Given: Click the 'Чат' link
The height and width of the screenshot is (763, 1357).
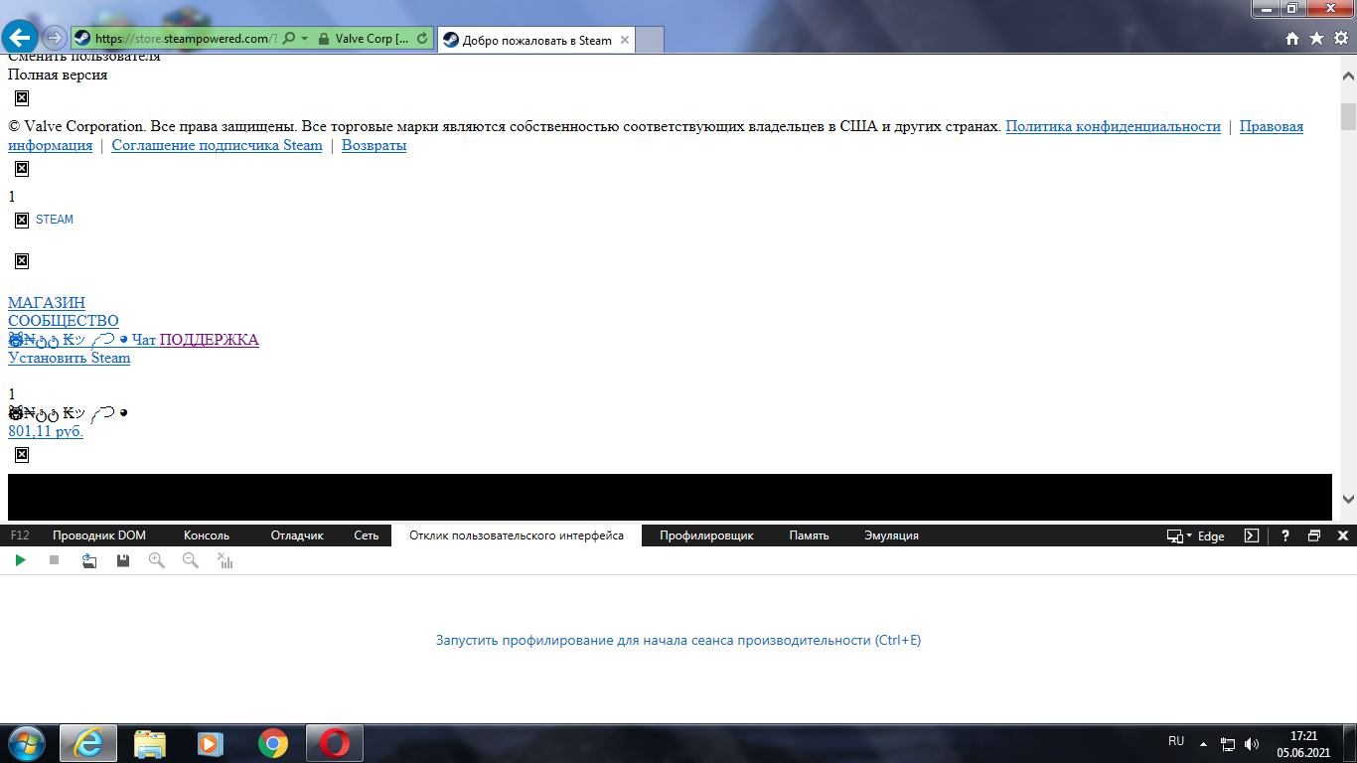Looking at the screenshot, I should coord(144,340).
